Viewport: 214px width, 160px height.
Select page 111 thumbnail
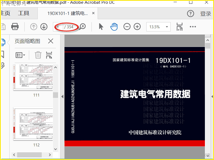click(x=33, y=77)
